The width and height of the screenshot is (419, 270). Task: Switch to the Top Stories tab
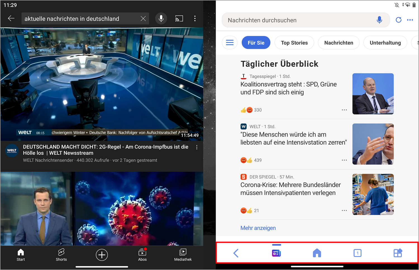click(294, 43)
